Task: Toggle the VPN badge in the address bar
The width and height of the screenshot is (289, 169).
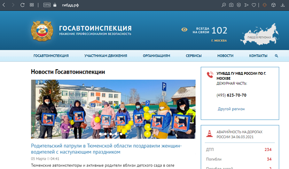Action: coord(47,5)
